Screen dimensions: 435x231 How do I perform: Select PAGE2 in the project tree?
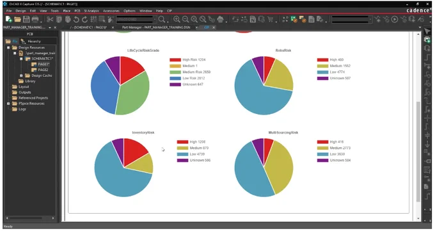pyautogui.click(x=43, y=70)
